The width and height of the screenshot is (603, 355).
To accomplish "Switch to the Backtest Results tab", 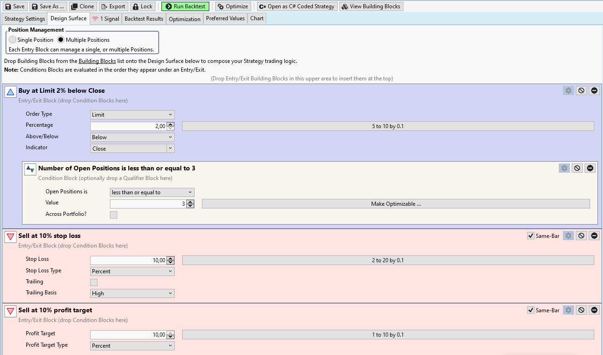I will coord(144,19).
